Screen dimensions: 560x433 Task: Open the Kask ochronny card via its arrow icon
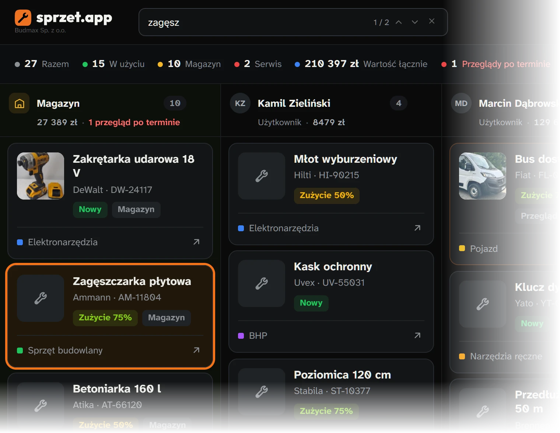(x=417, y=335)
